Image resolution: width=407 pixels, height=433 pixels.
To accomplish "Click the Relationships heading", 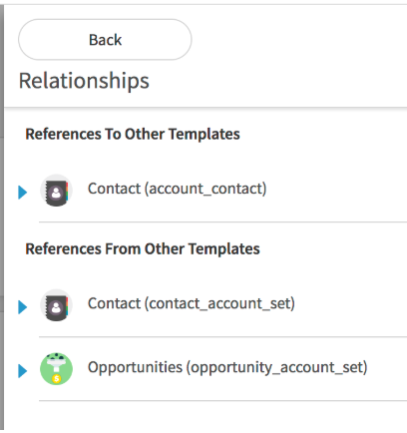I will coord(84,81).
